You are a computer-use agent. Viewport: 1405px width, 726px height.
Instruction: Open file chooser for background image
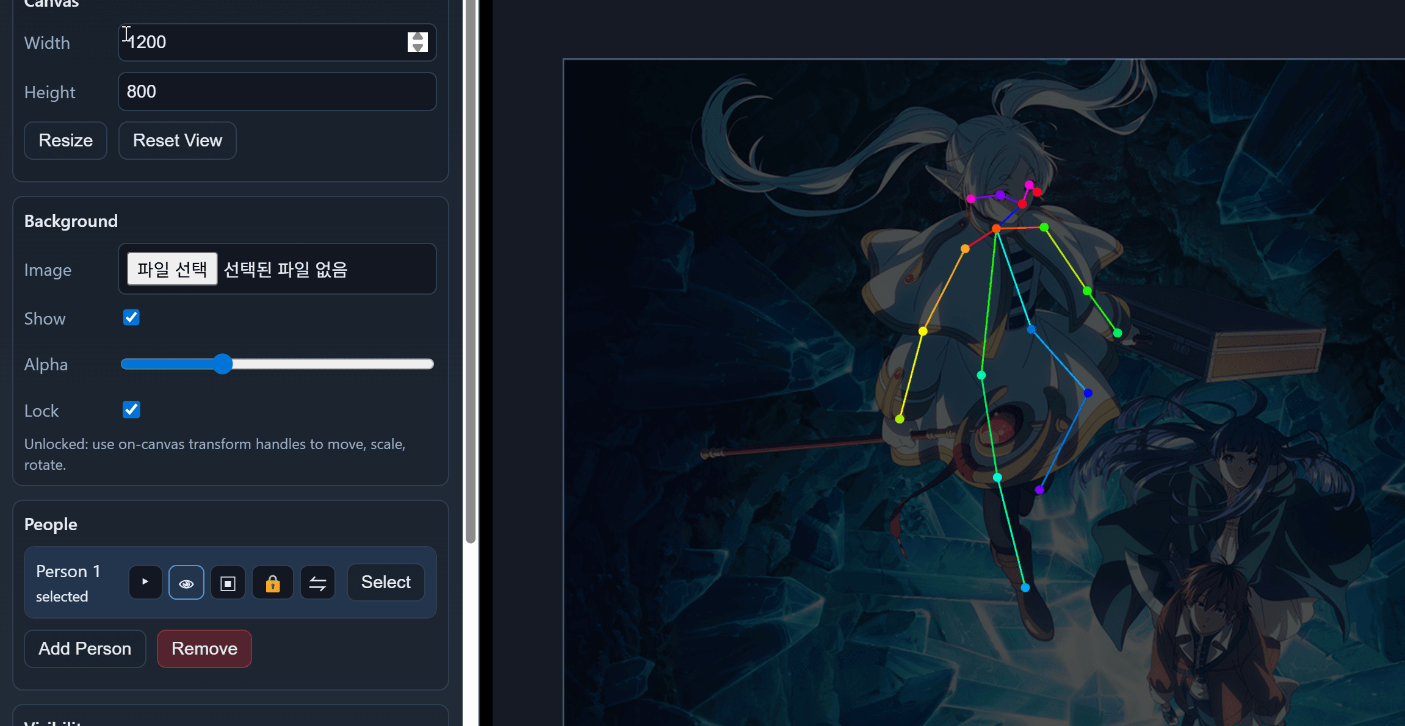click(x=172, y=269)
